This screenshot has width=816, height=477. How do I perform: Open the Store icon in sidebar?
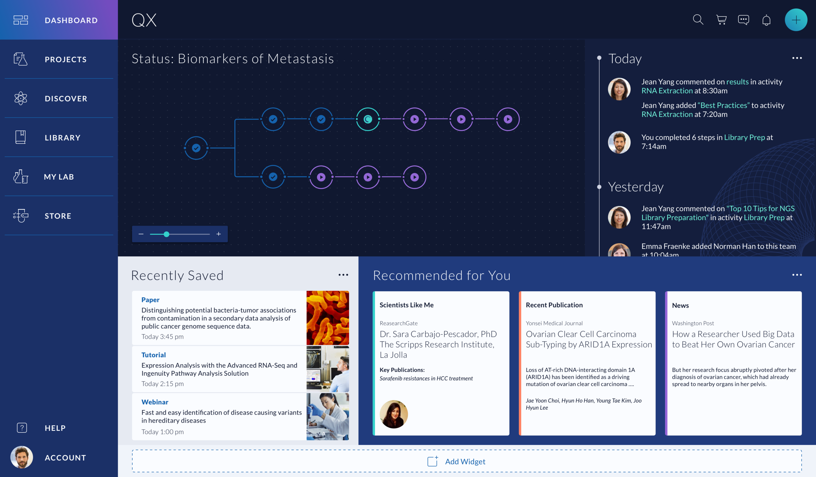21,216
